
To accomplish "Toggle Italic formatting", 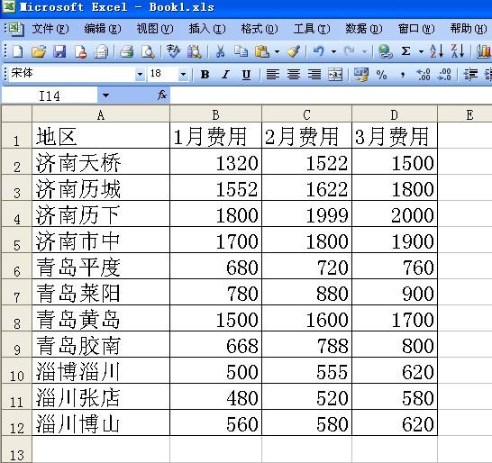I will click(225, 75).
